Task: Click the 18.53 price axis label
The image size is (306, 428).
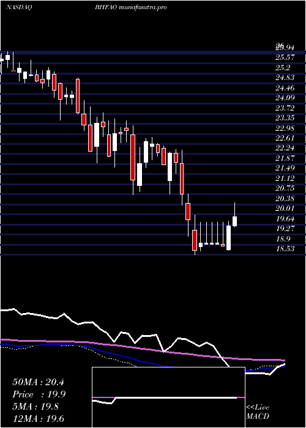Action: (285, 249)
